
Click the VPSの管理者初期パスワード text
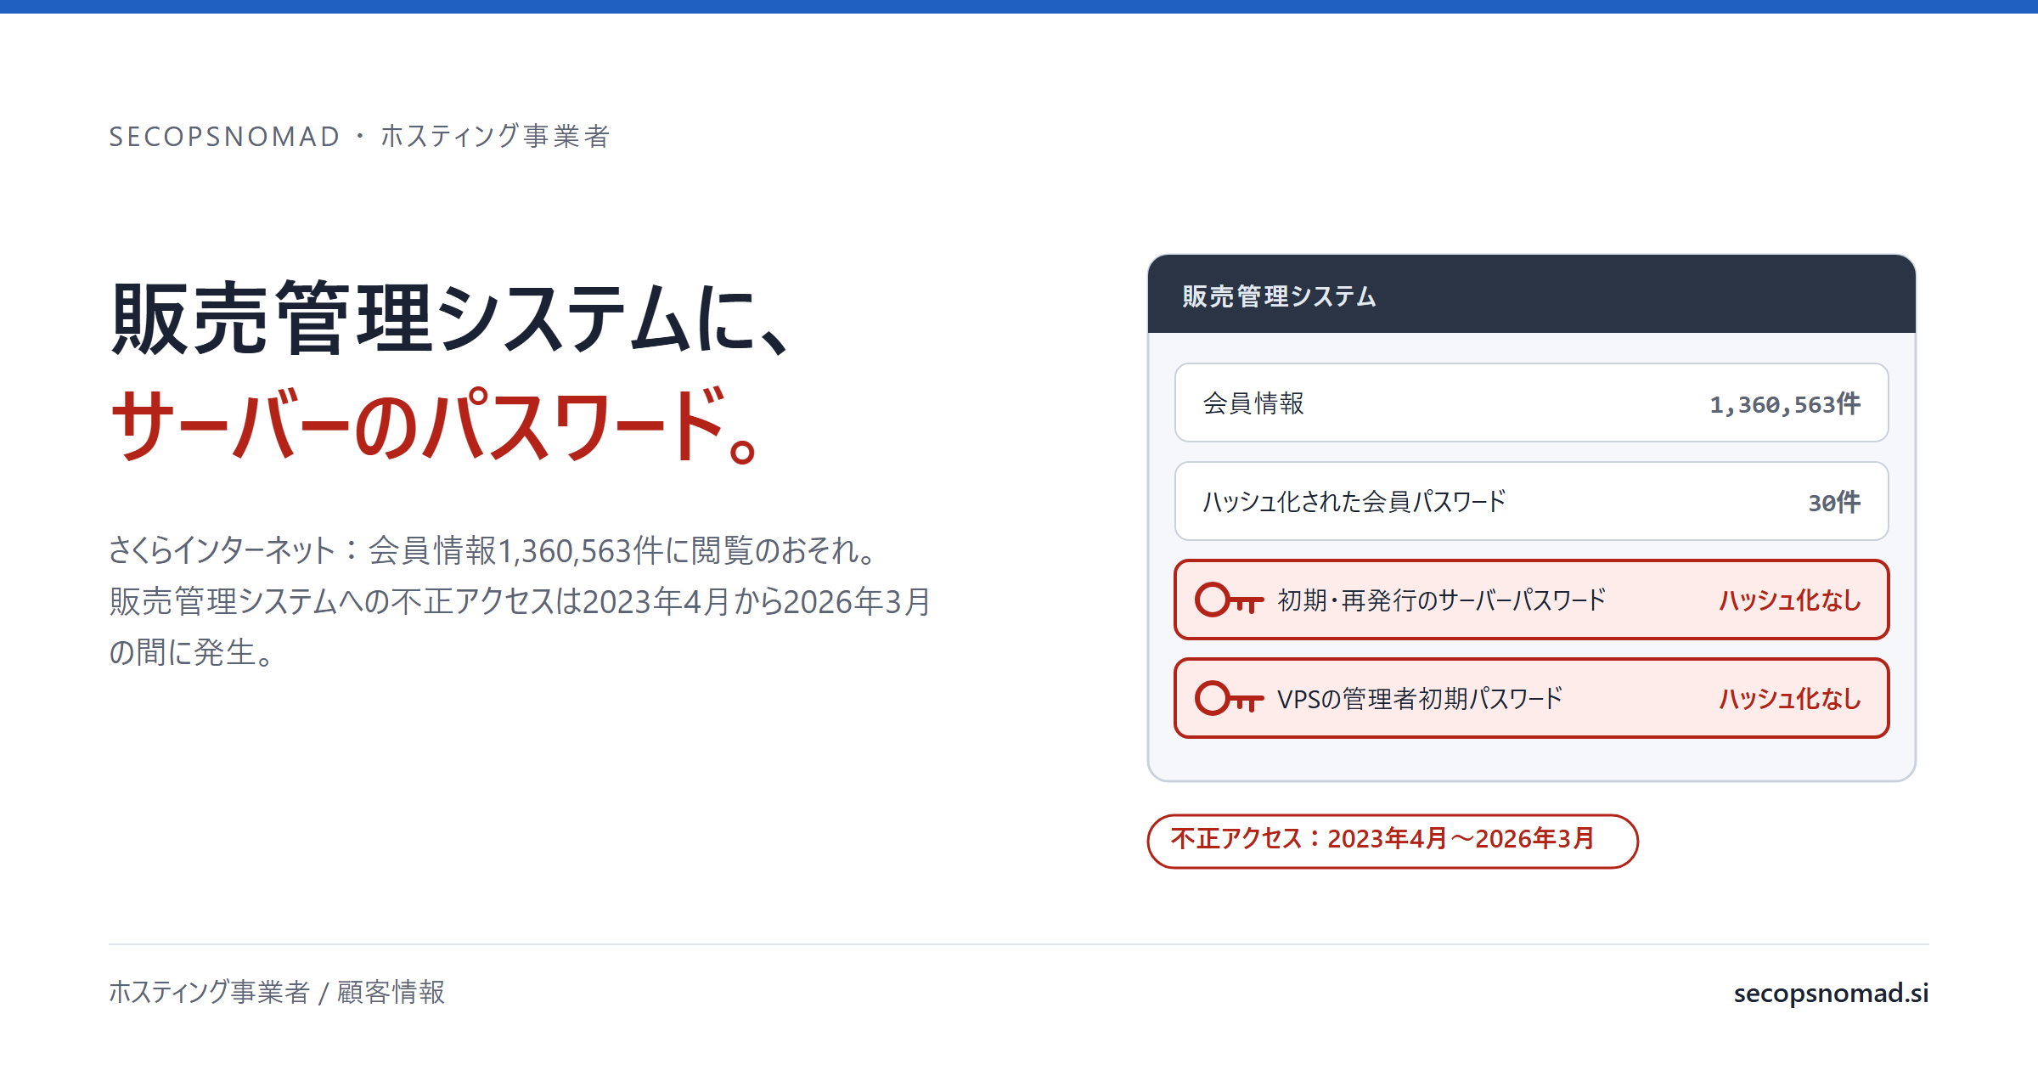1420,699
